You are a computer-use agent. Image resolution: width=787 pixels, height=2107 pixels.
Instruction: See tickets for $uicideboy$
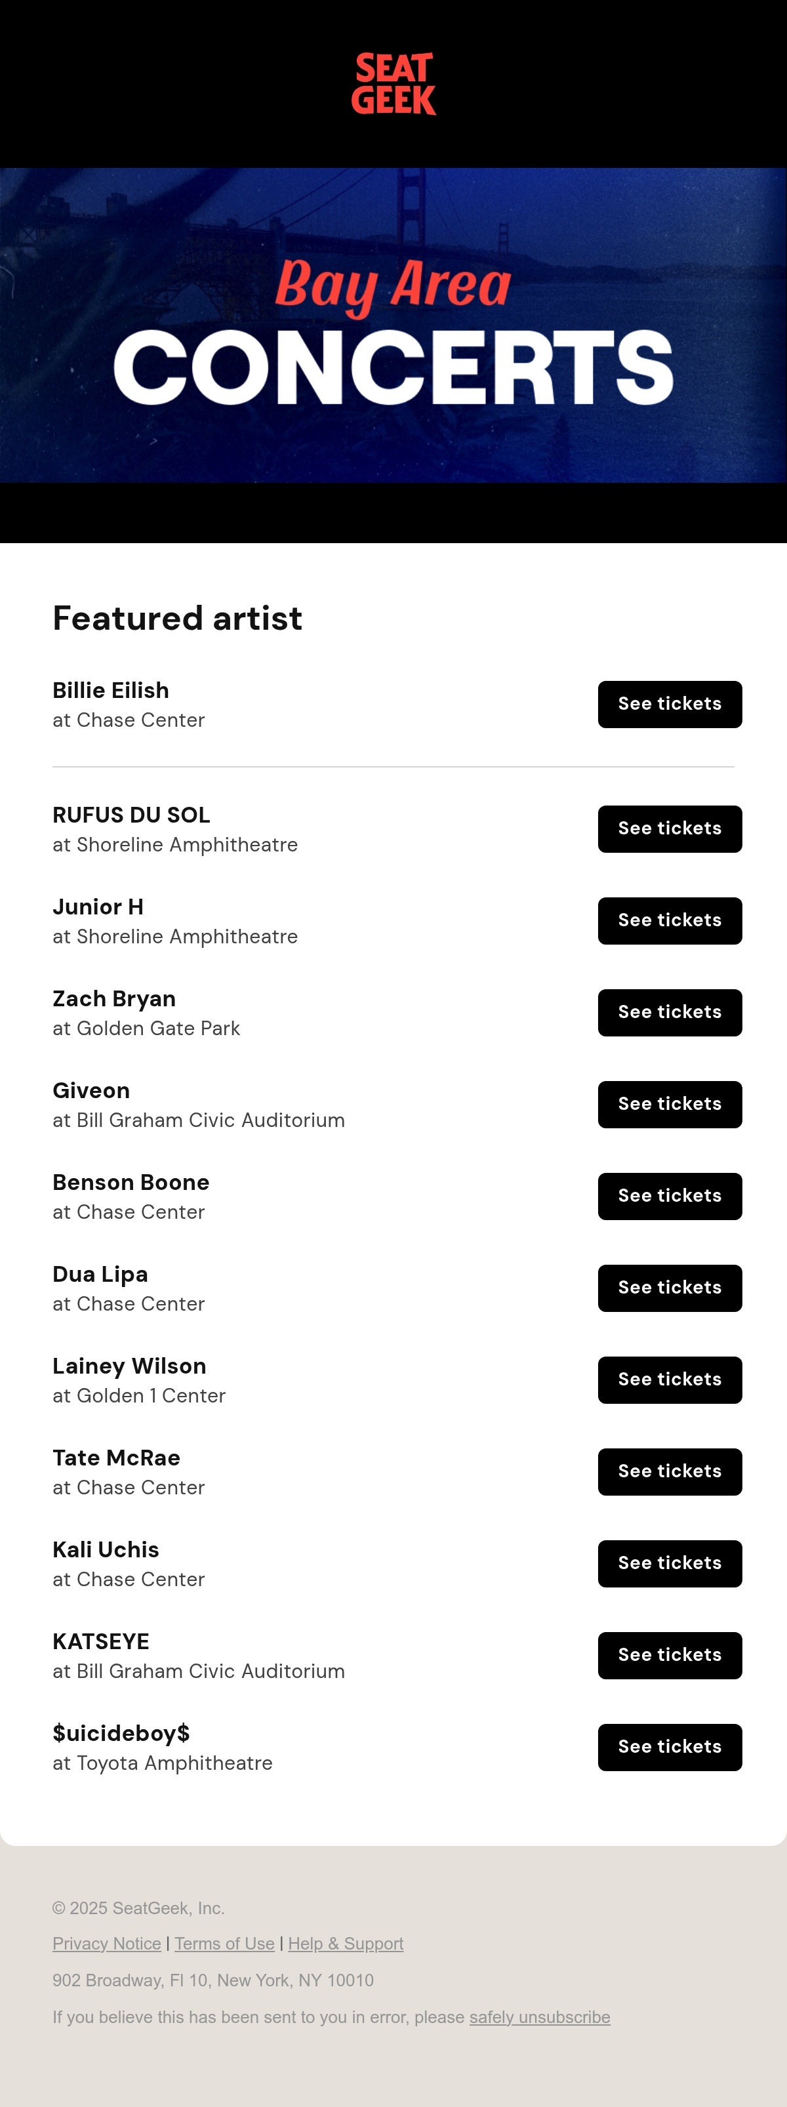669,1746
